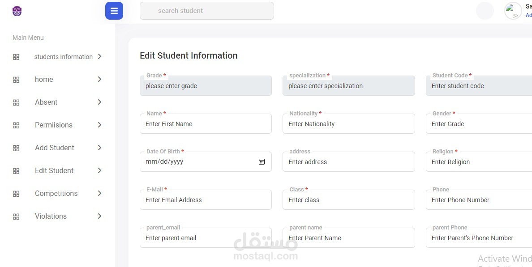Viewport: 532px width, 267px height.
Task: Focus the search student field
Action: click(206, 11)
